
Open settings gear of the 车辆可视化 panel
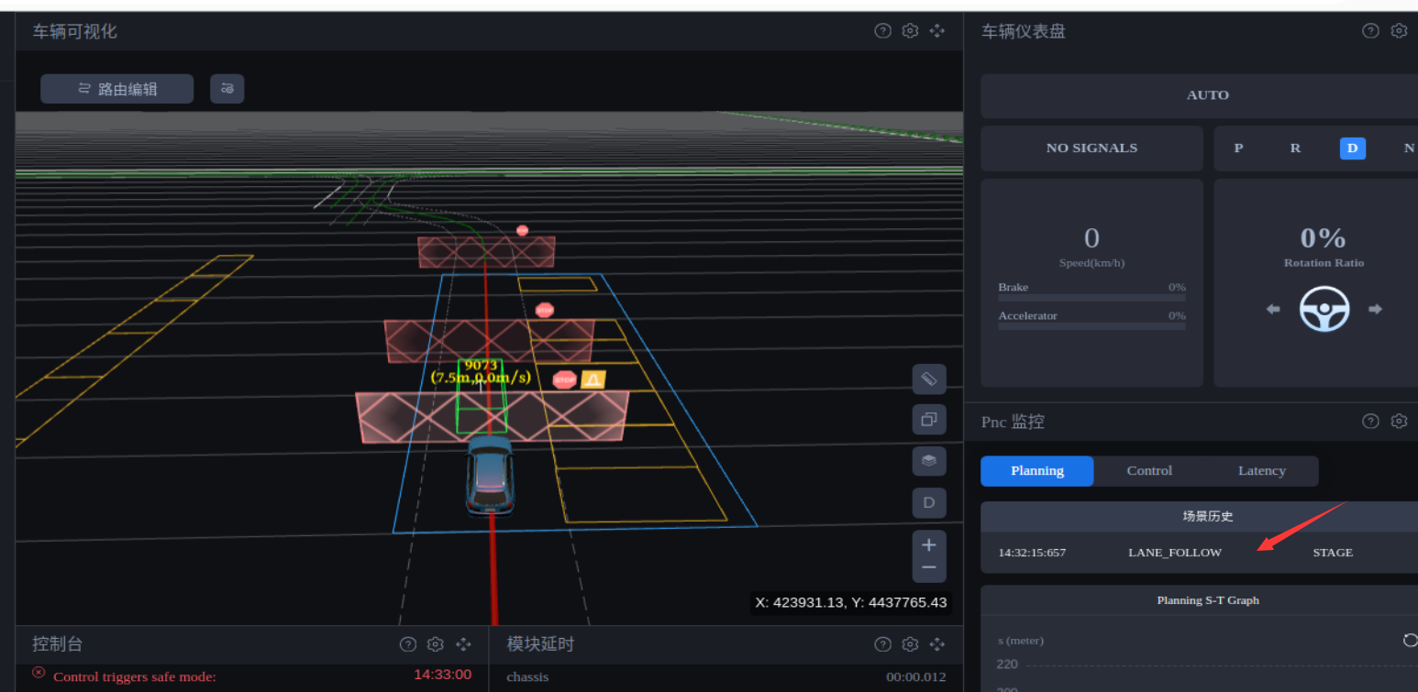(x=910, y=31)
